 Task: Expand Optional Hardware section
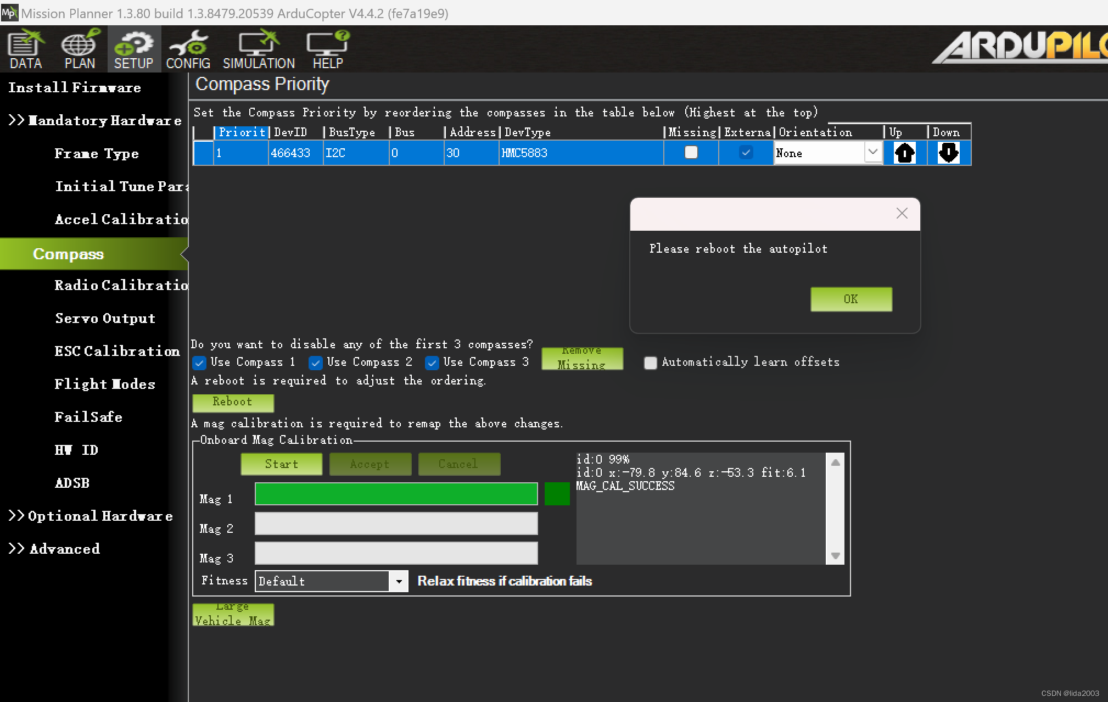coord(91,516)
